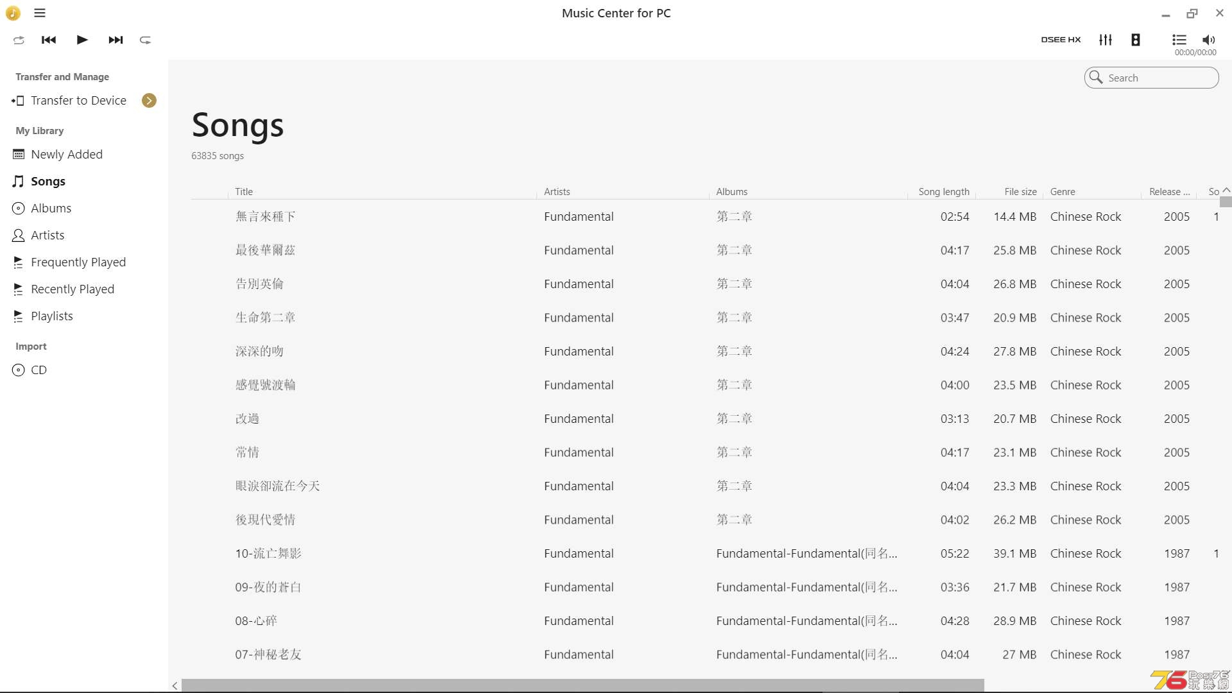Viewport: 1232px width, 693px height.
Task: Open CD import
Action: click(x=38, y=370)
